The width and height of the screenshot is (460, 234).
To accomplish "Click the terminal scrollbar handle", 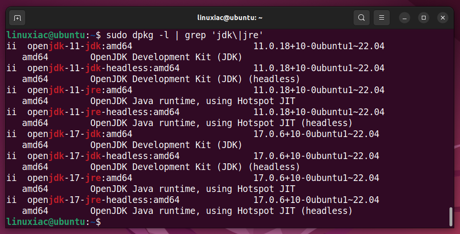I will [451, 217].
